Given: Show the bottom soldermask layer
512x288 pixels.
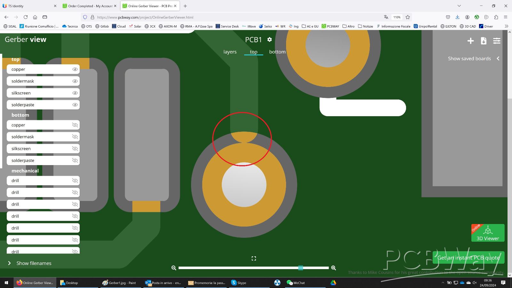Looking at the screenshot, I should [x=75, y=137].
